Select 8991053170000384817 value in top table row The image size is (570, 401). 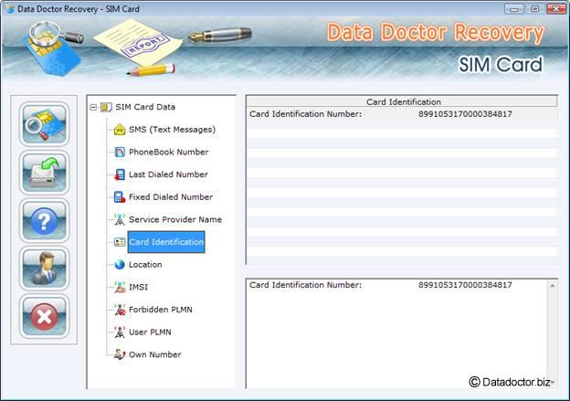click(465, 114)
